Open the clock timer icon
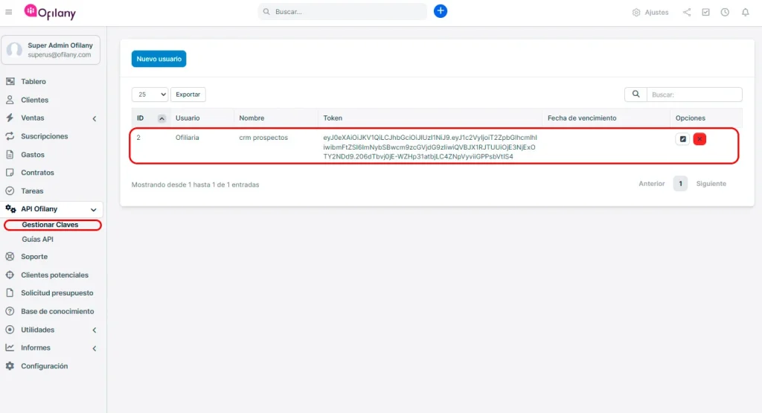This screenshot has width=762, height=413. point(725,13)
